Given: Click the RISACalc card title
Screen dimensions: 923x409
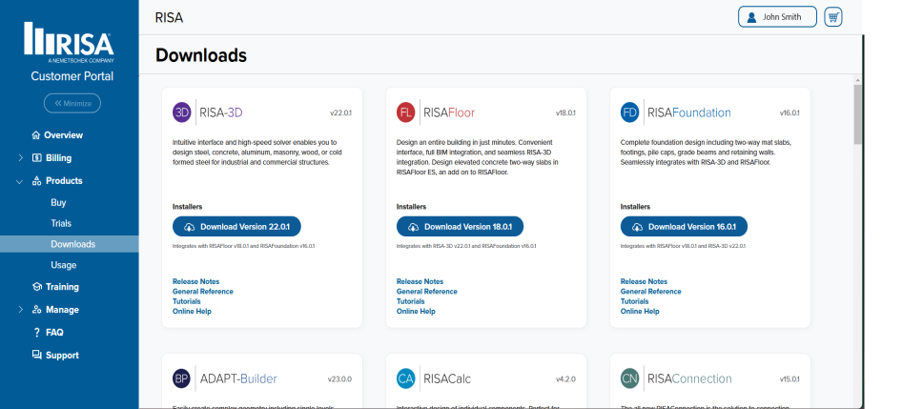Looking at the screenshot, I should [x=447, y=378].
